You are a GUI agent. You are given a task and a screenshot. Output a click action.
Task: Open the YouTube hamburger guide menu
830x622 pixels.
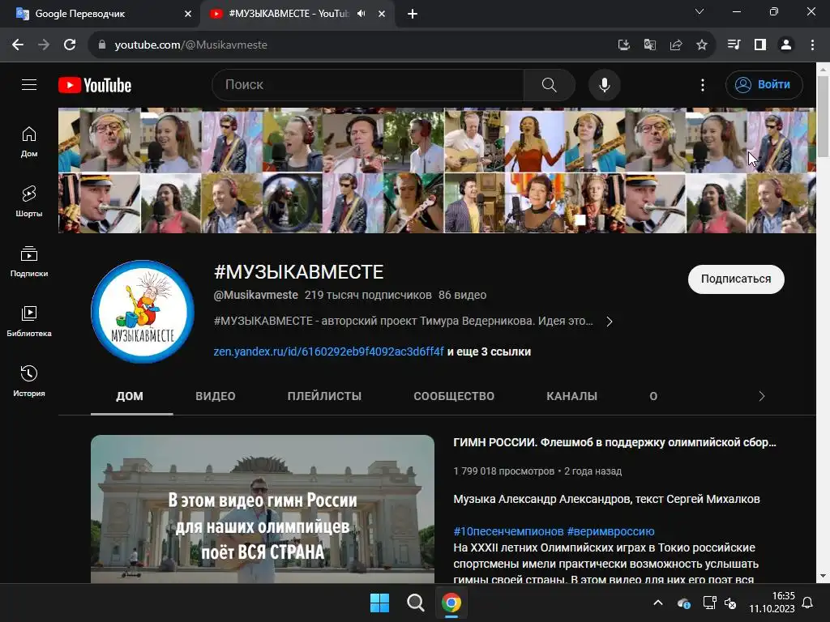point(29,84)
